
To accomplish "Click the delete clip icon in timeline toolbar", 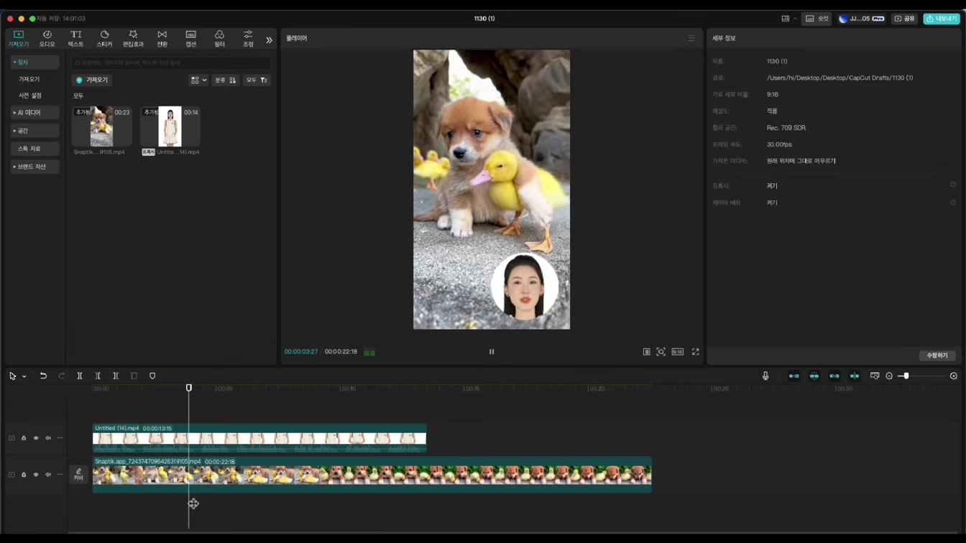I will pyautogui.click(x=134, y=376).
